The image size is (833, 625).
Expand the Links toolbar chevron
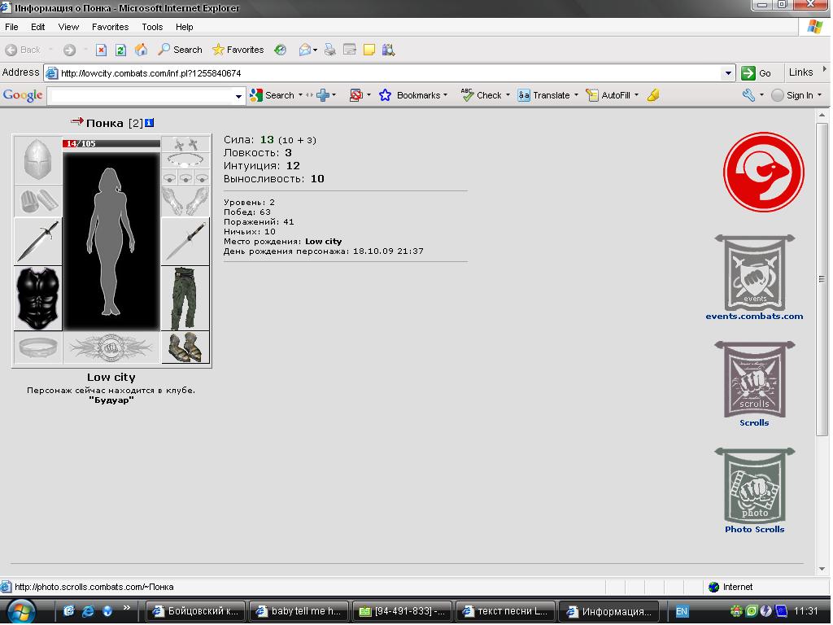[825, 69]
